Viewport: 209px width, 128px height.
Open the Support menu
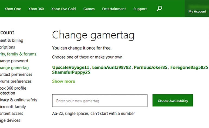pos(140,9)
